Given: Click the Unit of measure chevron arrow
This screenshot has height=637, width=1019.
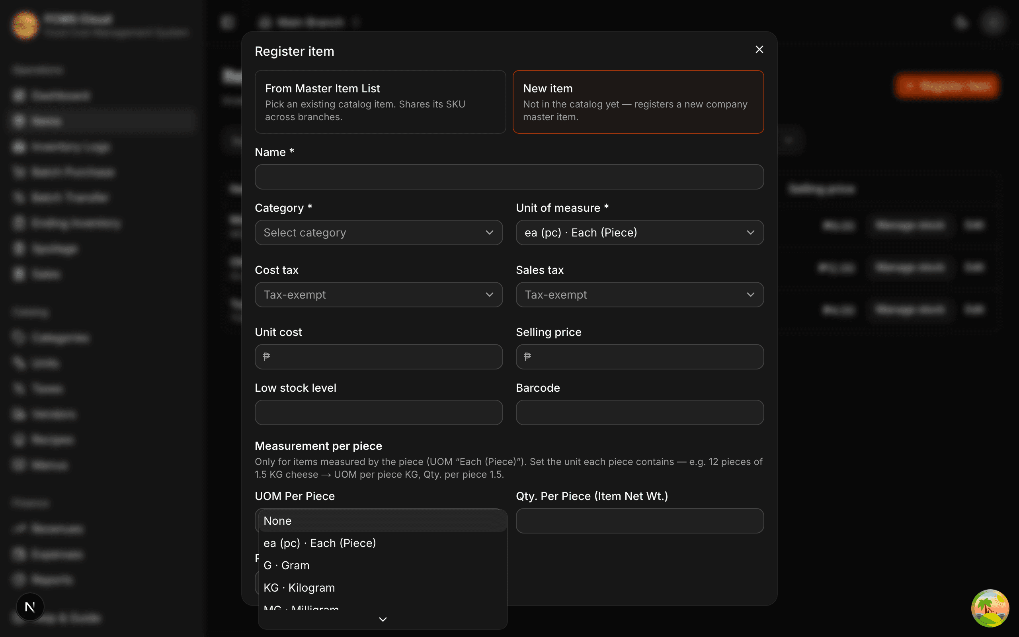Looking at the screenshot, I should pyautogui.click(x=750, y=233).
